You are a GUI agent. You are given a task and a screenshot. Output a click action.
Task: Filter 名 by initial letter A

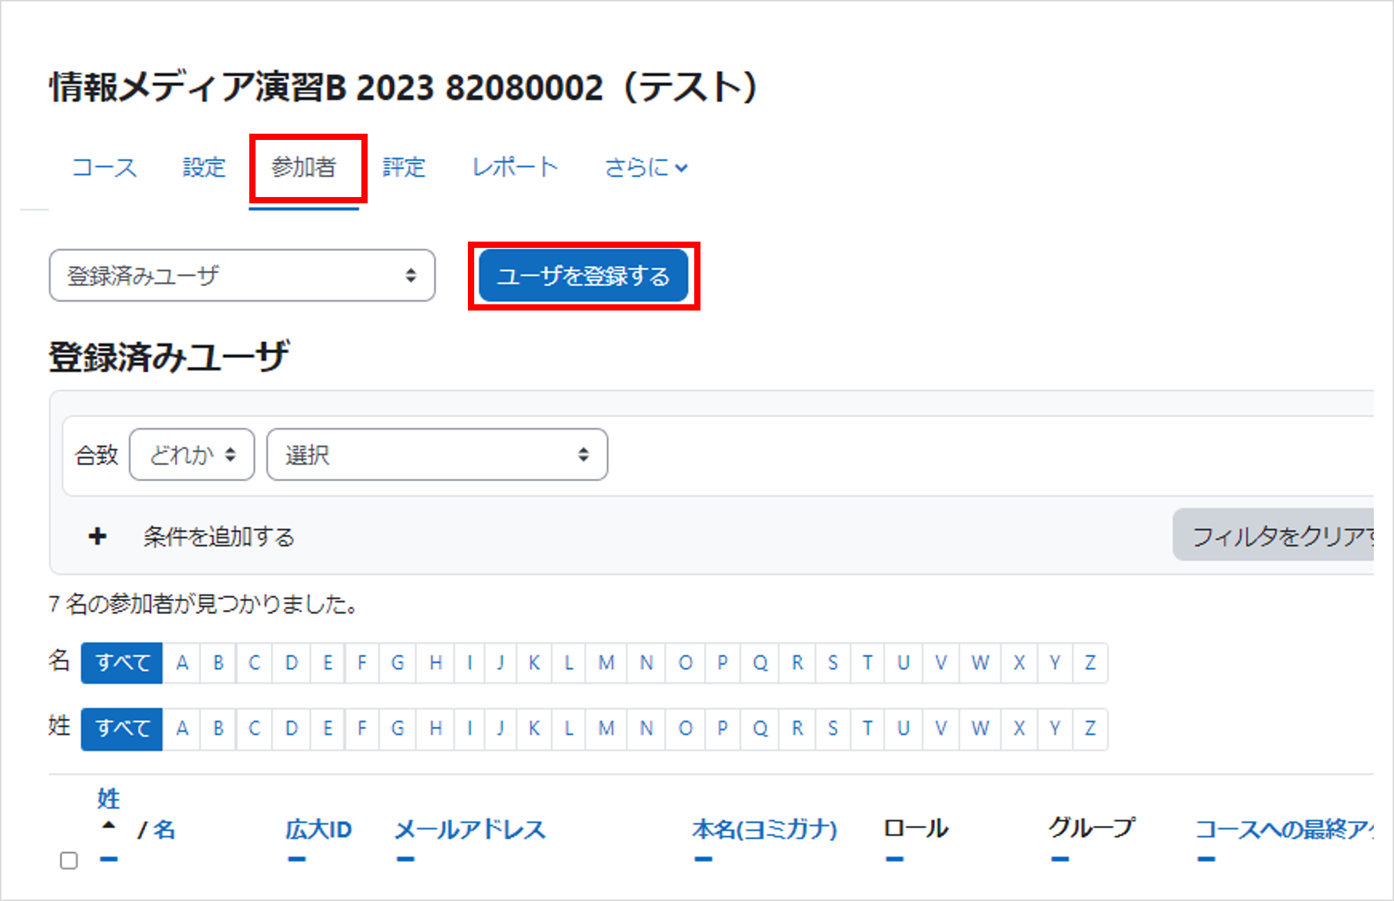point(182,663)
